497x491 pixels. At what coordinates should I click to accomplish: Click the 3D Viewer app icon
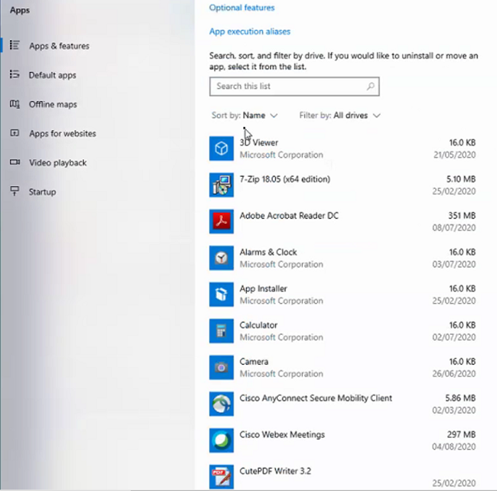tap(221, 149)
